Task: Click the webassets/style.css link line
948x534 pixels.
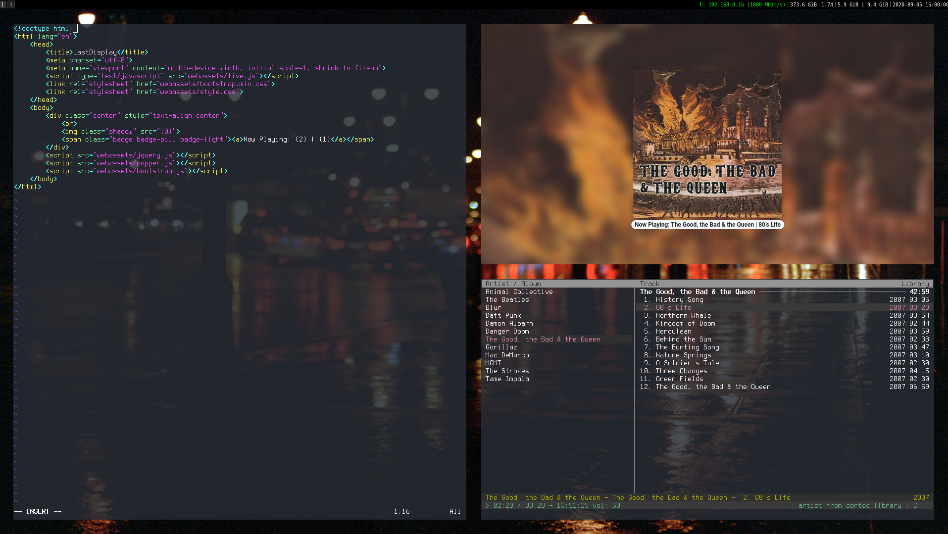Action: point(145,92)
